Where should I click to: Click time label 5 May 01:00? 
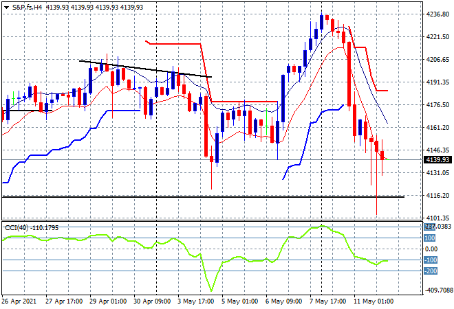(x=240, y=301)
